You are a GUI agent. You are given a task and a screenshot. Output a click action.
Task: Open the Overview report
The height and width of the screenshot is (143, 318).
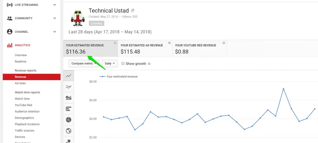tap(21, 55)
